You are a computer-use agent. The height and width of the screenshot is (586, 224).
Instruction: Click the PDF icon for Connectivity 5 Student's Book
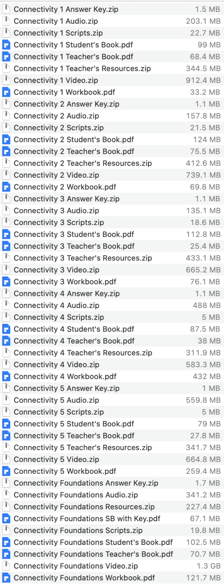[x=6, y=423]
